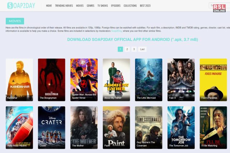Open The Mother movie poster
Viewport: 230px width, 153px height.
[84, 128]
